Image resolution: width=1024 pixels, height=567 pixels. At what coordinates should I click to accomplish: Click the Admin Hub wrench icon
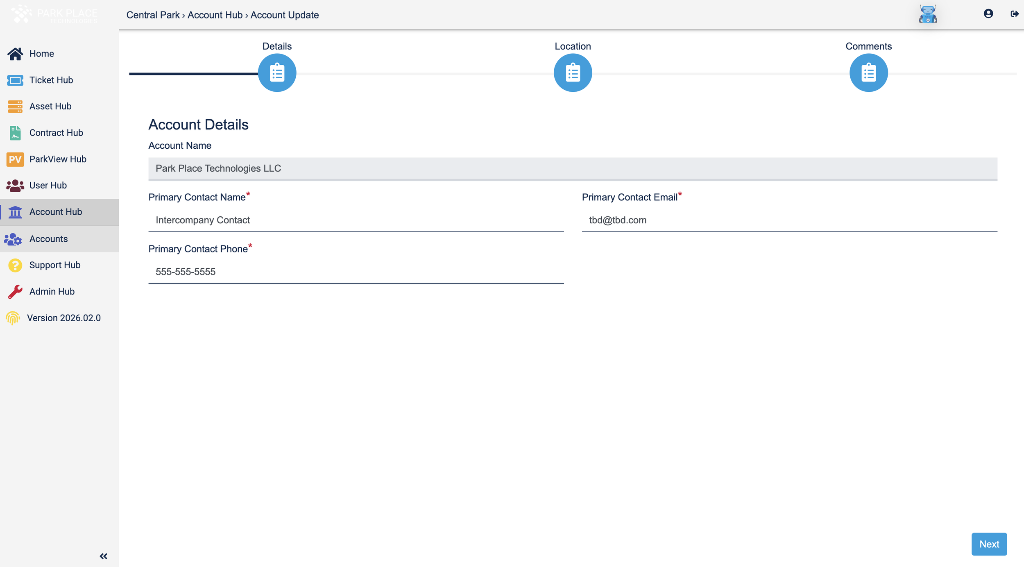tap(15, 292)
